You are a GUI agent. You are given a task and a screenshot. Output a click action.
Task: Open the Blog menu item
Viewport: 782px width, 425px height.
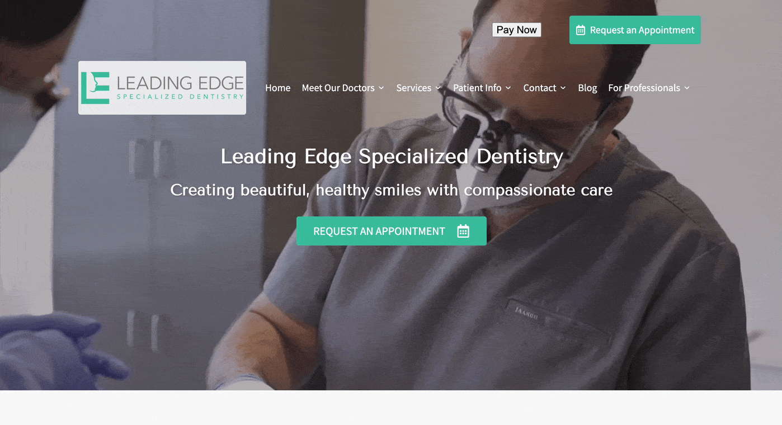click(x=587, y=88)
